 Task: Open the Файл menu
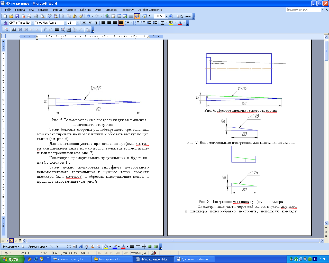click(x=8, y=10)
